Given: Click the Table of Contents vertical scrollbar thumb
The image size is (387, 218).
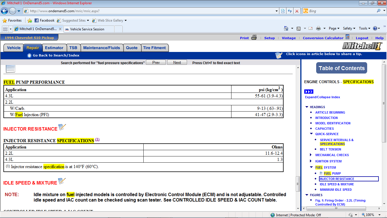Looking at the screenshot, I should (x=384, y=104).
